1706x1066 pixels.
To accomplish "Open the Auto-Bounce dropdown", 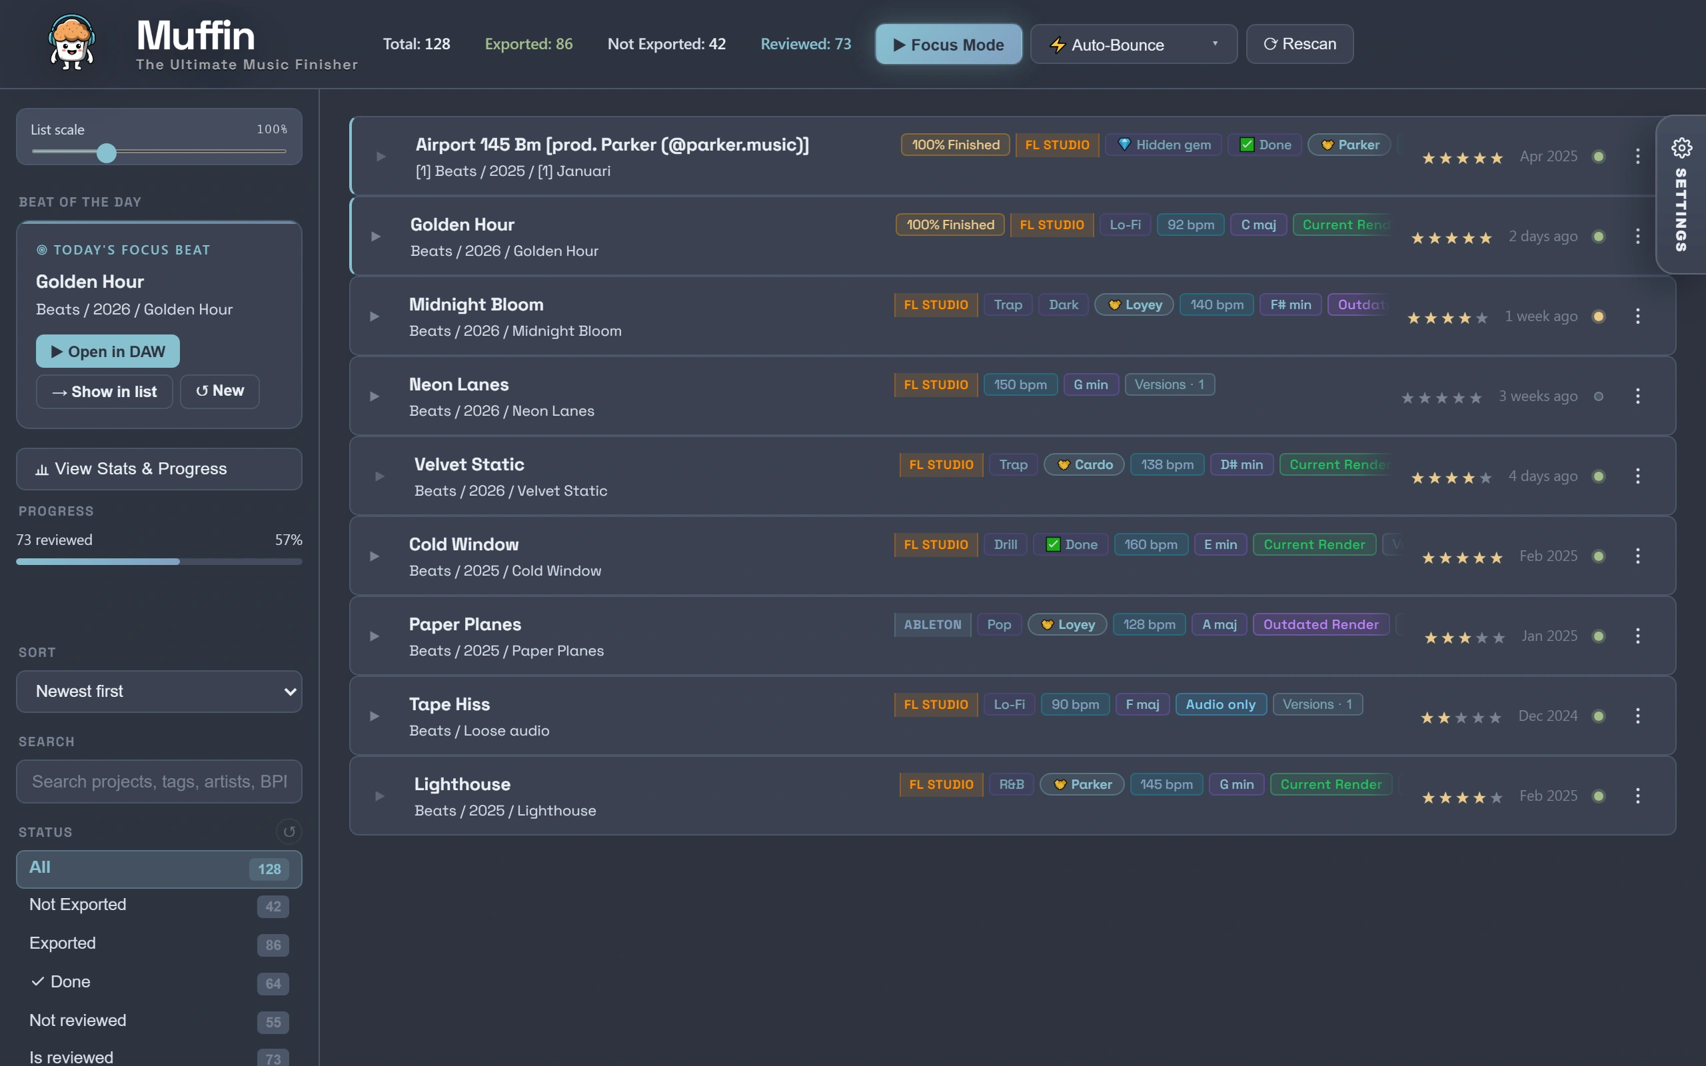I will 1134,45.
